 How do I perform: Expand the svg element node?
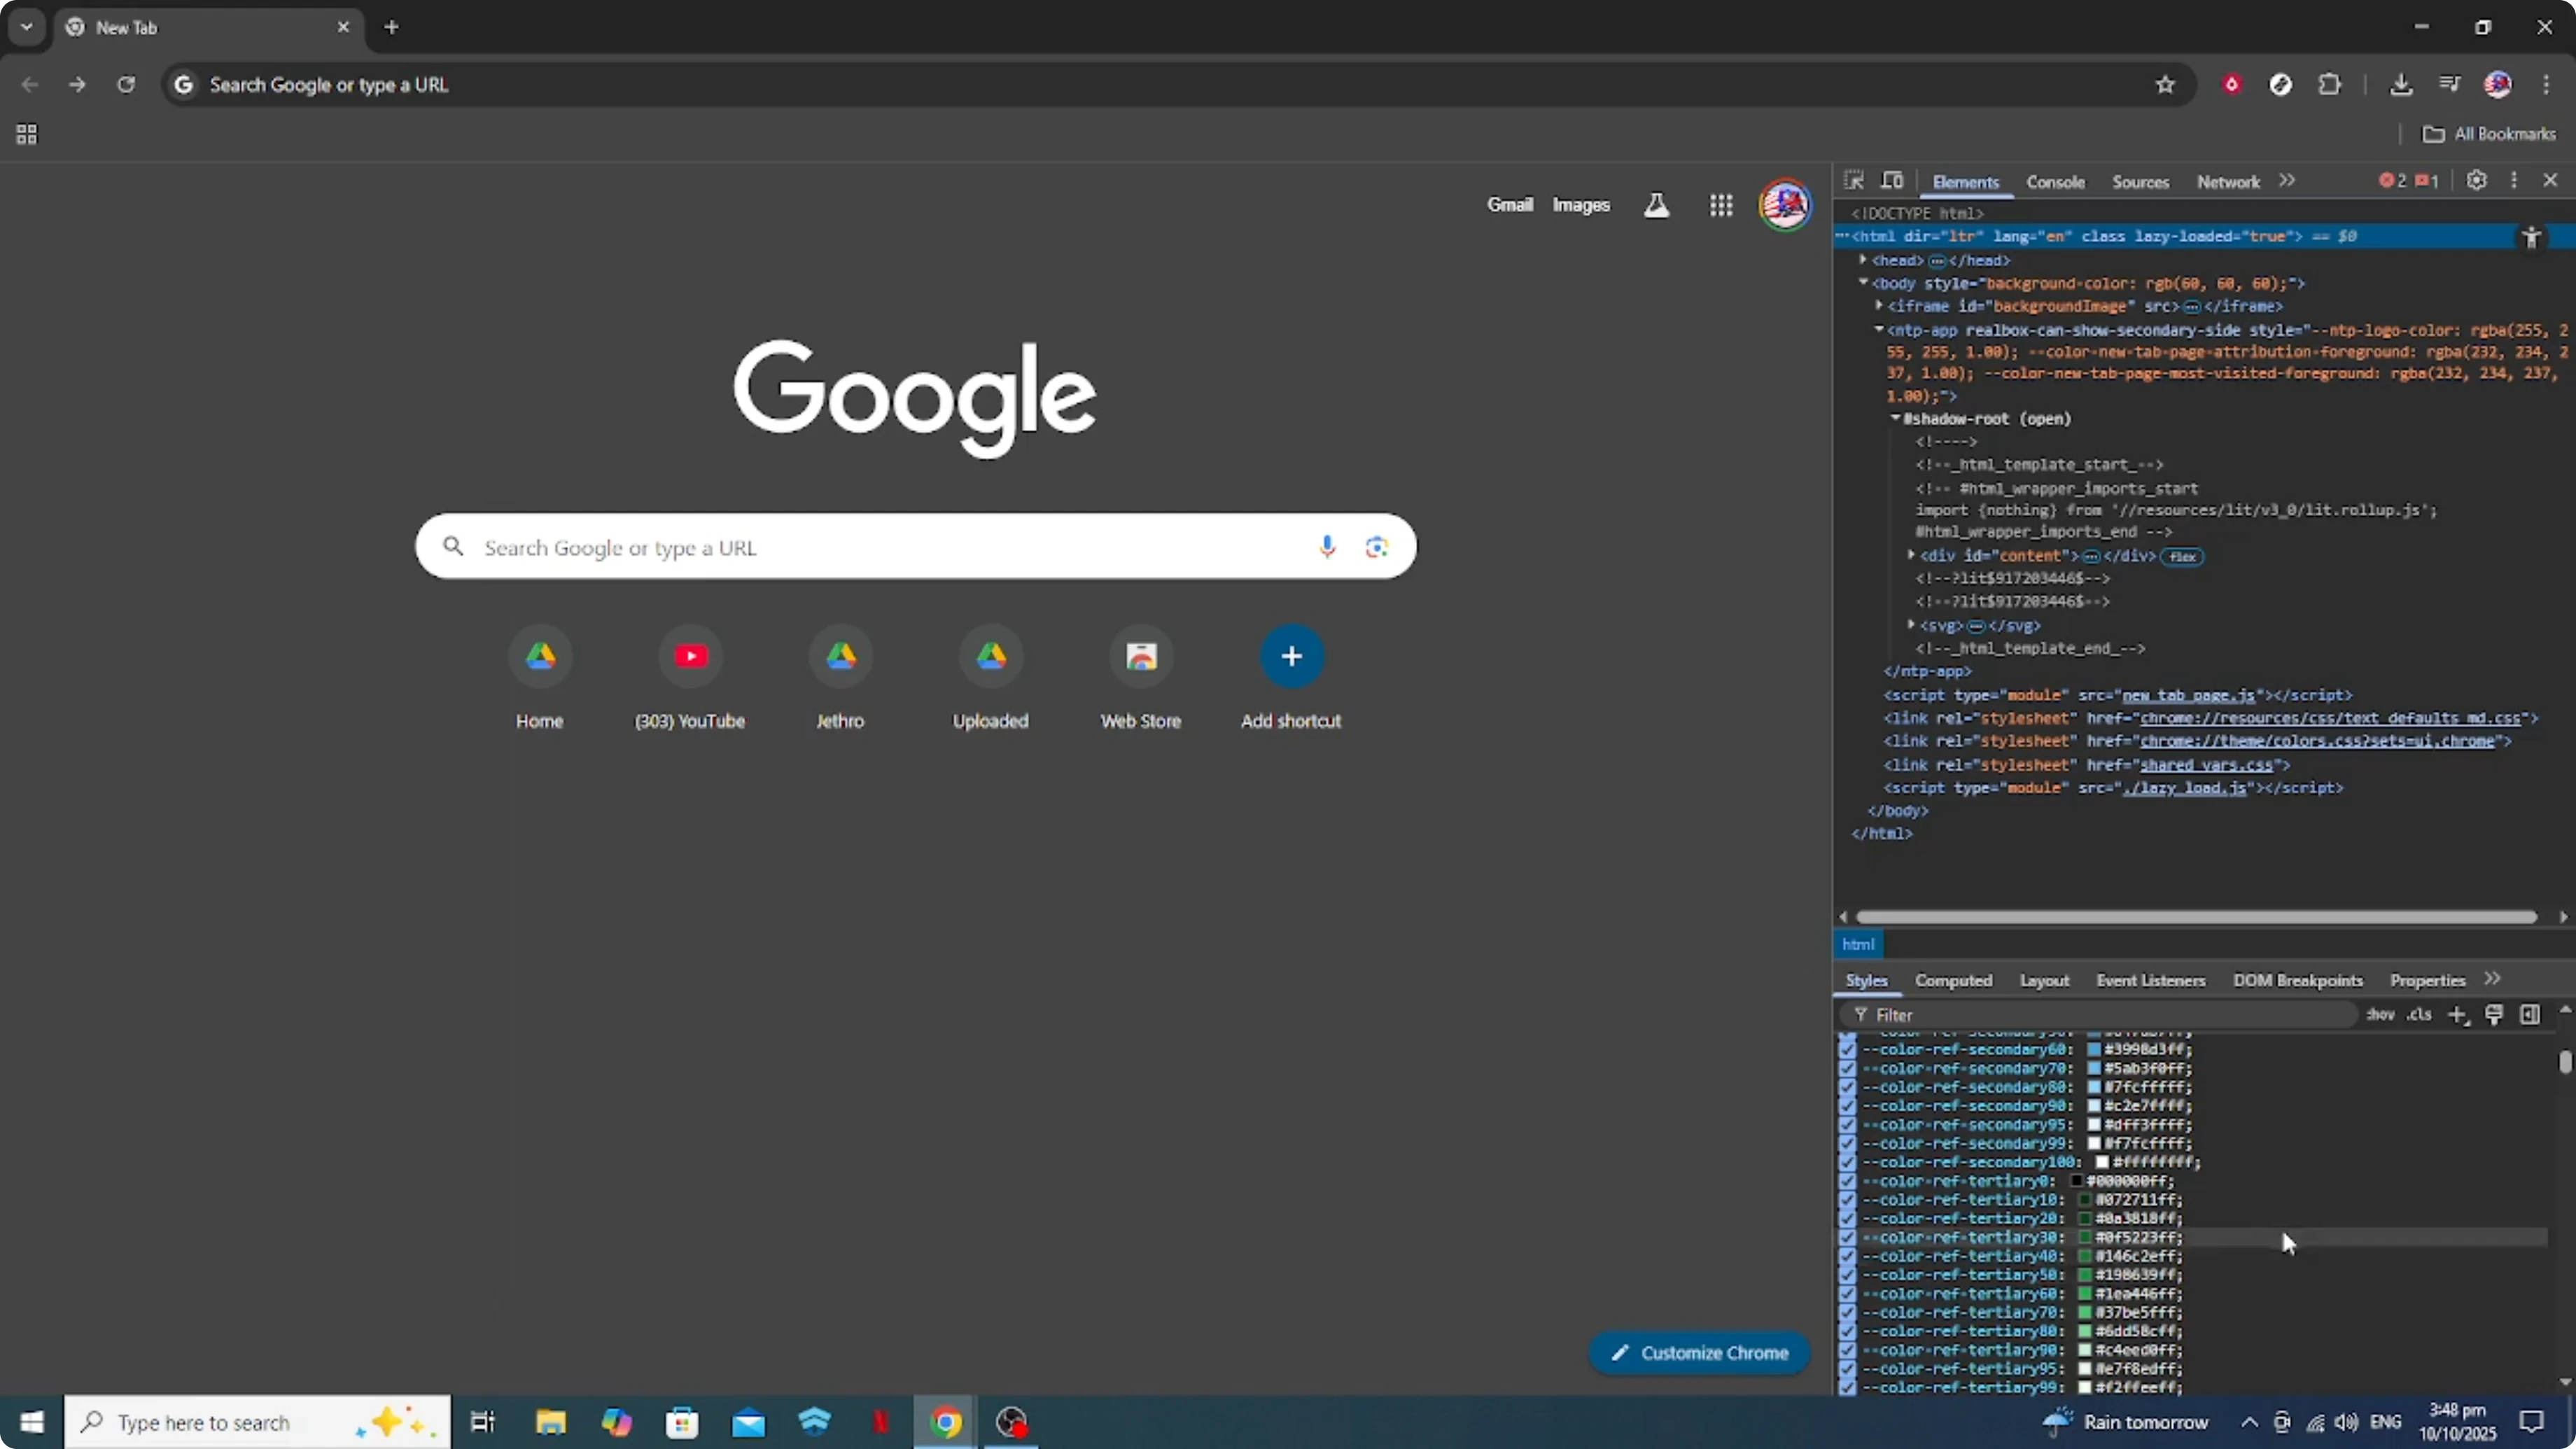[x=1911, y=625]
